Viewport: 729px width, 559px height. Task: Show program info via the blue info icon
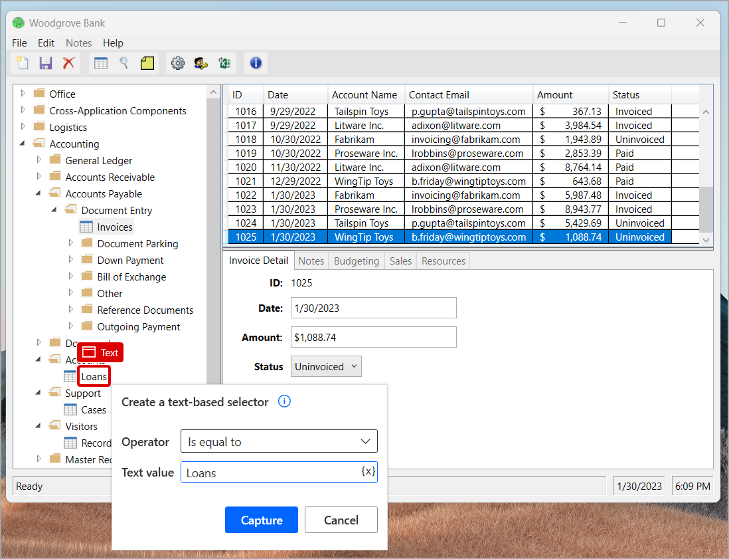click(256, 62)
